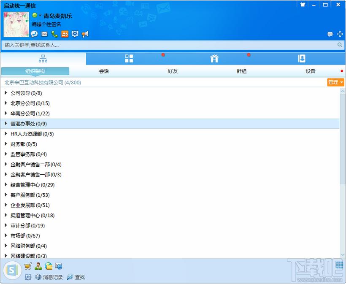Select the four-squares apps tab icon
Image resolution: width=346 pixels, height=284 pixels.
click(x=129, y=59)
